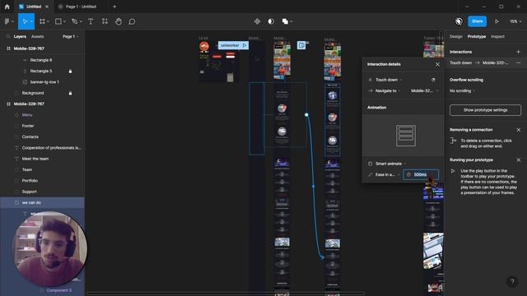527x296 pixels.
Task: Click the Share button
Action: point(477,21)
